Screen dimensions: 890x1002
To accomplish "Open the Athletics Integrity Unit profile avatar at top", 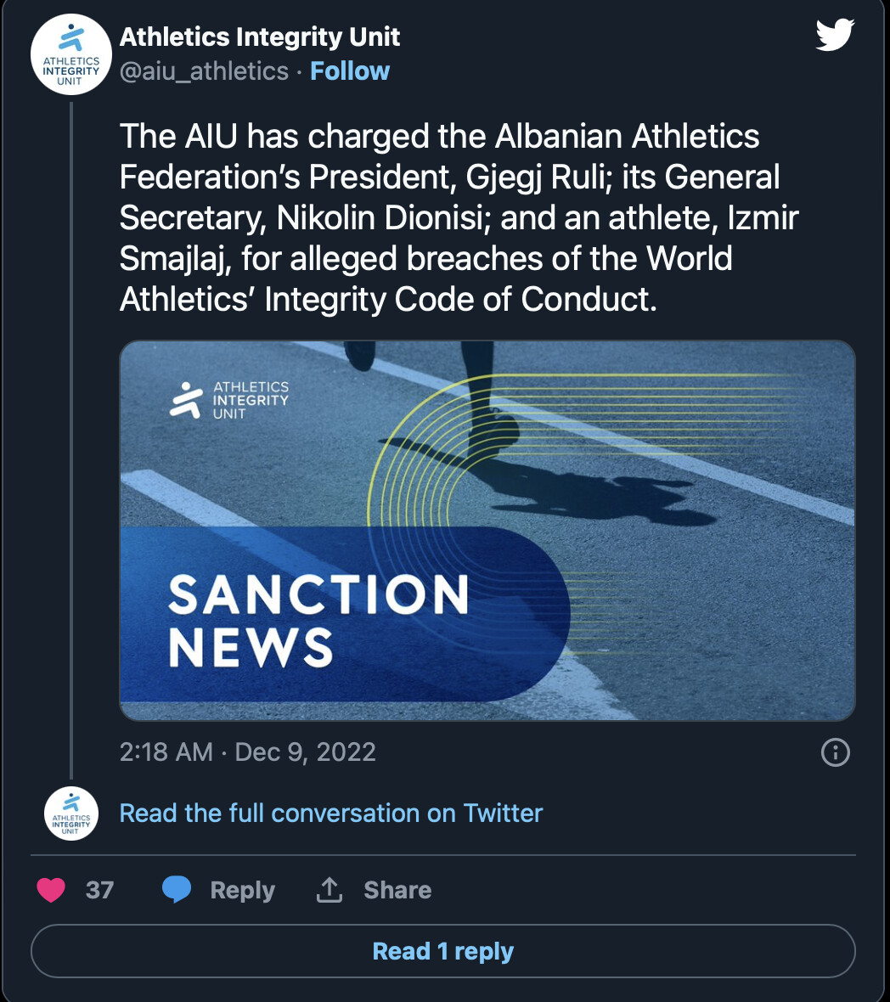I will tap(71, 55).
